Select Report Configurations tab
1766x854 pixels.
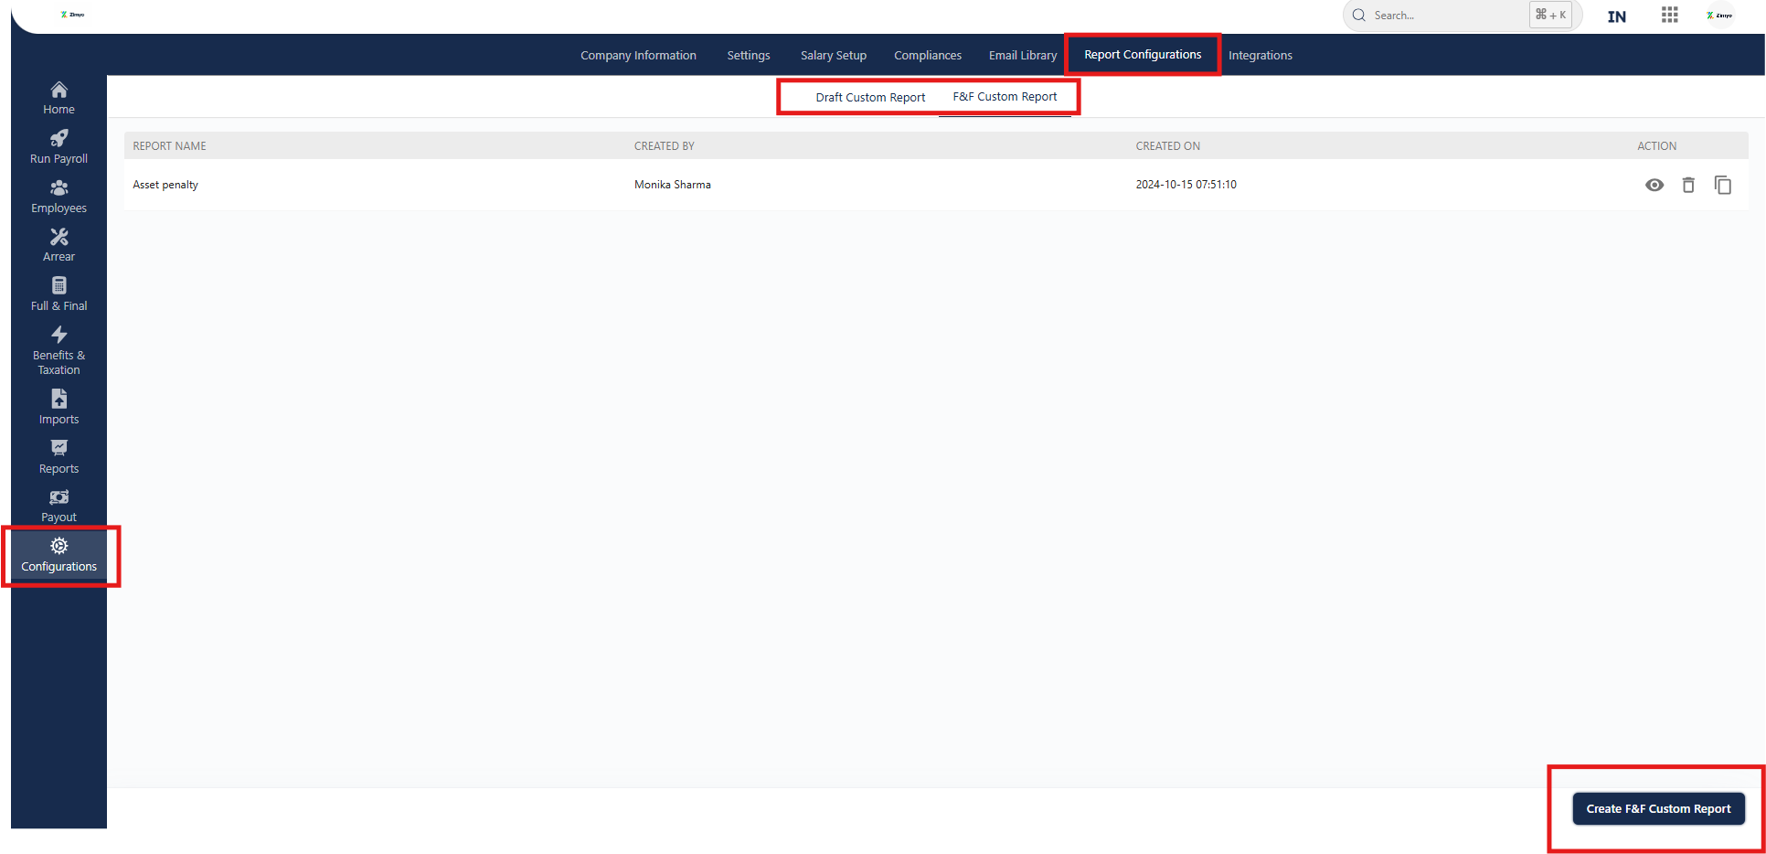pos(1143,55)
